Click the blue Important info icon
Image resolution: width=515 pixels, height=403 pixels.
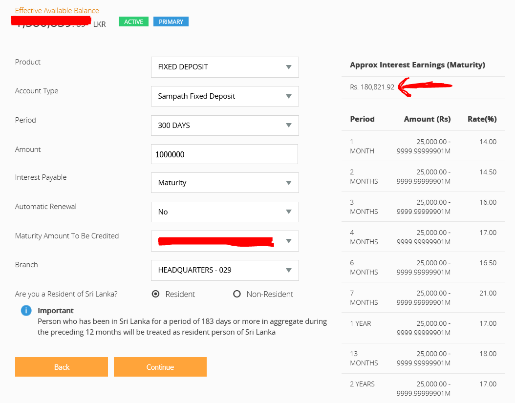pos(26,310)
